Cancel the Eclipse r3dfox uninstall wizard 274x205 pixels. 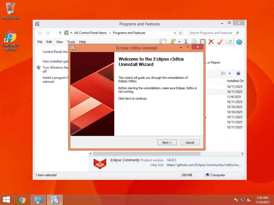[190, 143]
